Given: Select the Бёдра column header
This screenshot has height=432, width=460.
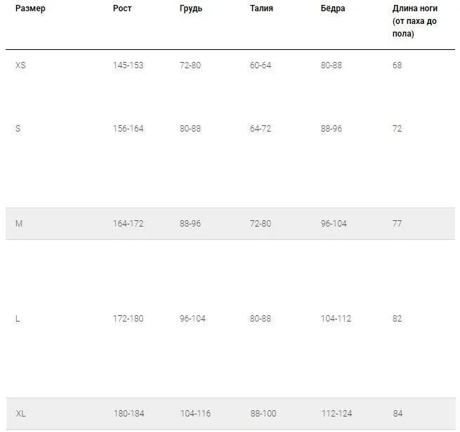Looking at the screenshot, I should click(333, 8).
